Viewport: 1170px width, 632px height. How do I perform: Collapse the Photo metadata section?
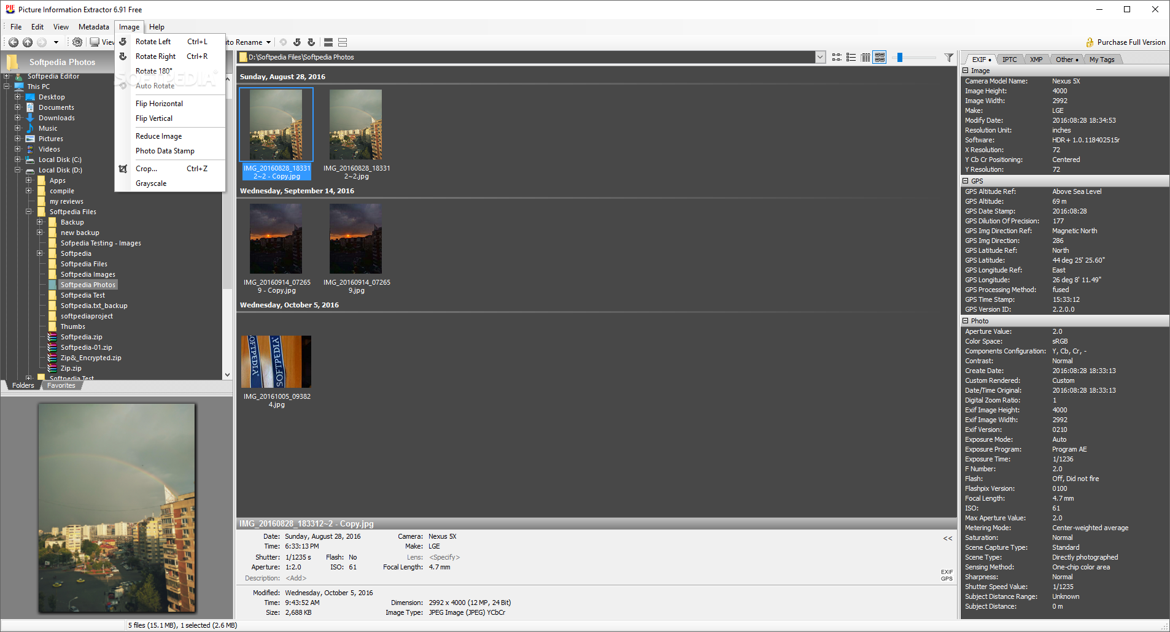click(x=966, y=321)
